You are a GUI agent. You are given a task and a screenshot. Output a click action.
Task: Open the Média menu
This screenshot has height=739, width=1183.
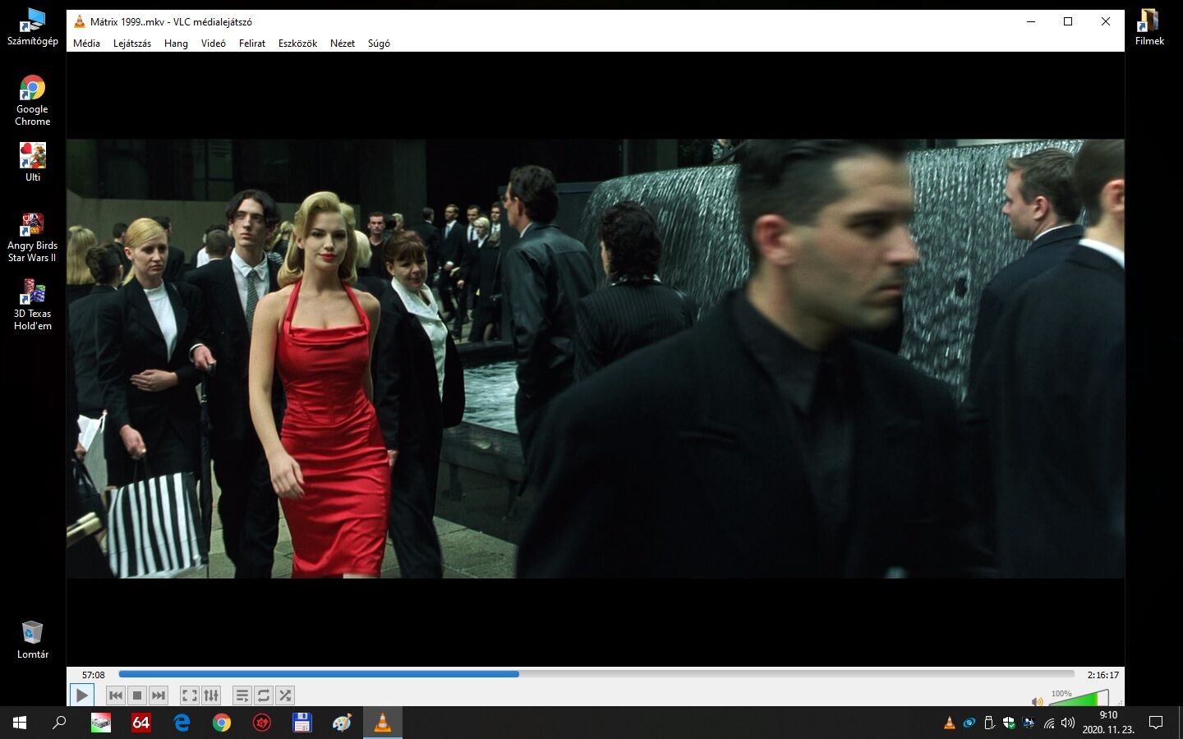point(86,44)
